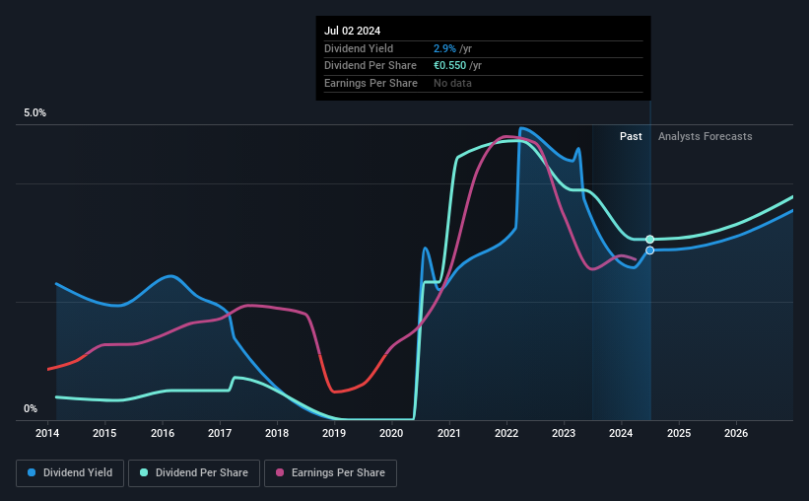This screenshot has height=501, width=809.
Task: Toggle the Dividend Per Share legend button
Action: coord(194,473)
